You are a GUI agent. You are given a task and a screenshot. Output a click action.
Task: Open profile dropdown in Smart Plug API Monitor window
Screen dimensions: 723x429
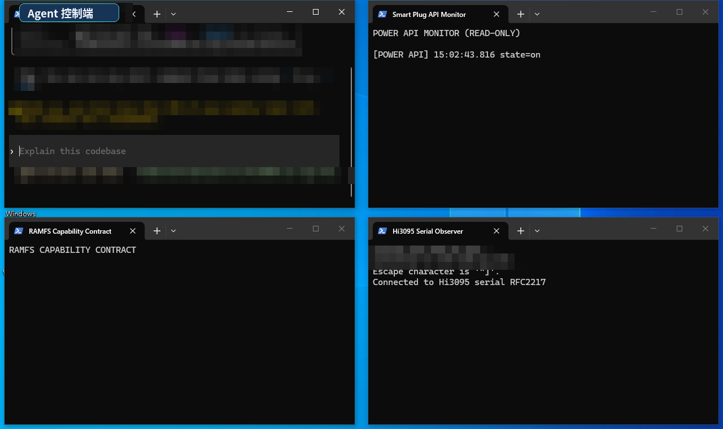[537, 14]
